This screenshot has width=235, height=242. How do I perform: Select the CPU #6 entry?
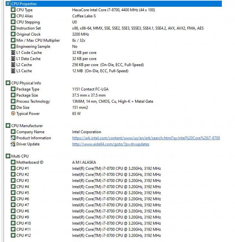(113, 199)
